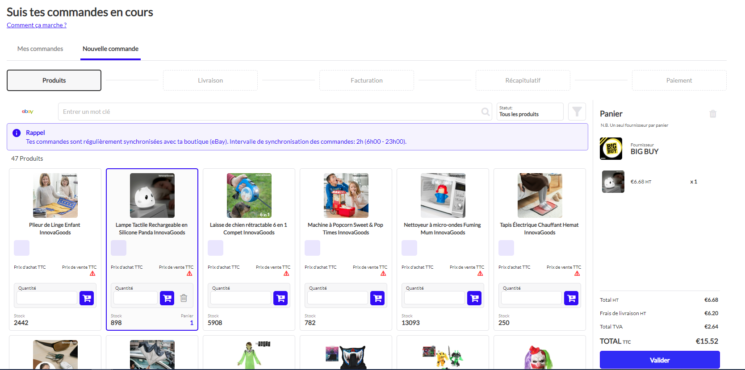Click quantity field for Tapis Électrique Chauffant

[x=532, y=298]
